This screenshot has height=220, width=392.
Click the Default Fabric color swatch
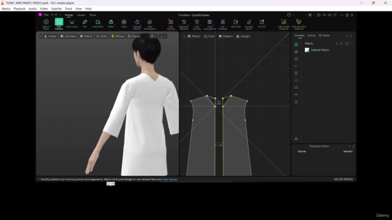tap(307, 50)
